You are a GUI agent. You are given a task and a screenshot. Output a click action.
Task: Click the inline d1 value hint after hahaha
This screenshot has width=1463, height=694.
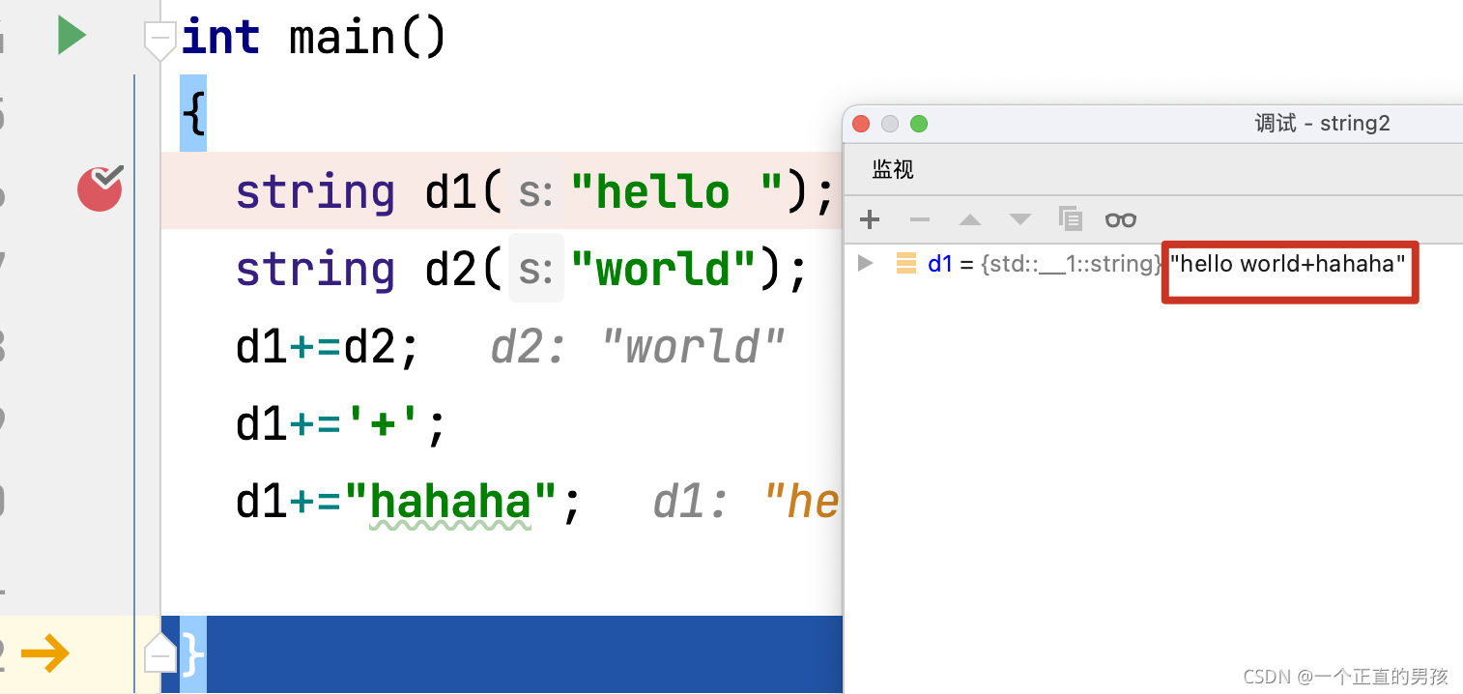747,501
